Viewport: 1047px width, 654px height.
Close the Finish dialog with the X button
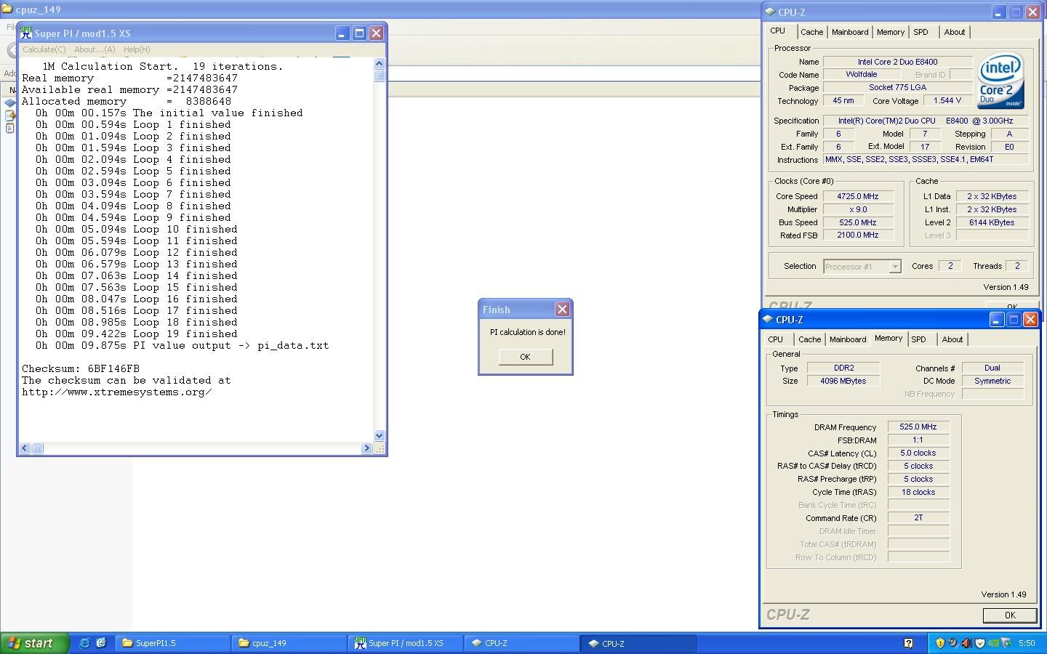coord(562,310)
